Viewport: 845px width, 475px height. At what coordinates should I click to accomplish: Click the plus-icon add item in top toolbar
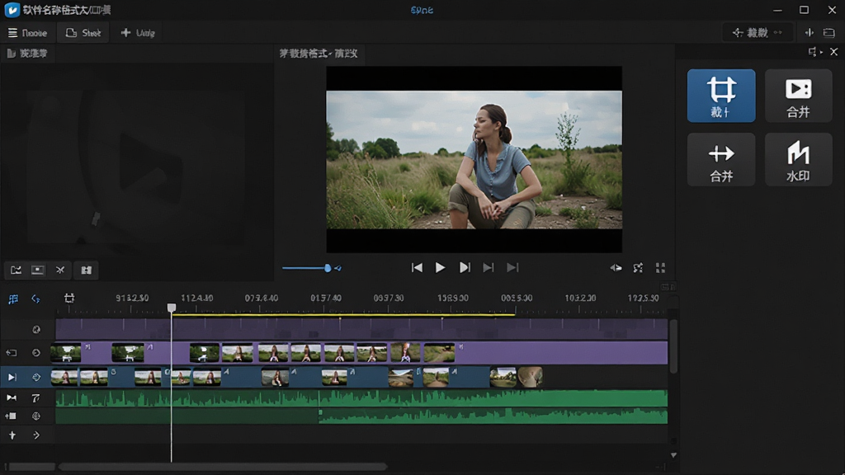(138, 33)
